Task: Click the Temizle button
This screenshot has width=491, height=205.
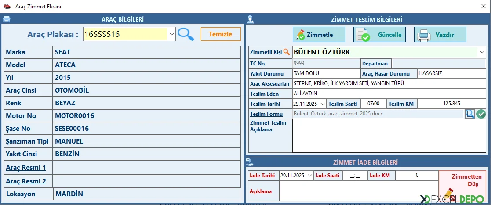Action: (221, 34)
